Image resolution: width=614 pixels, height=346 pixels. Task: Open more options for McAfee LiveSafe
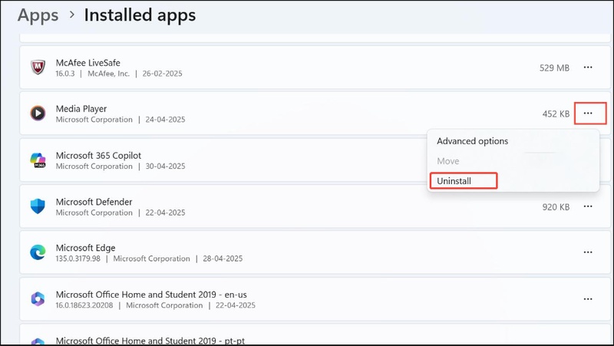(588, 68)
